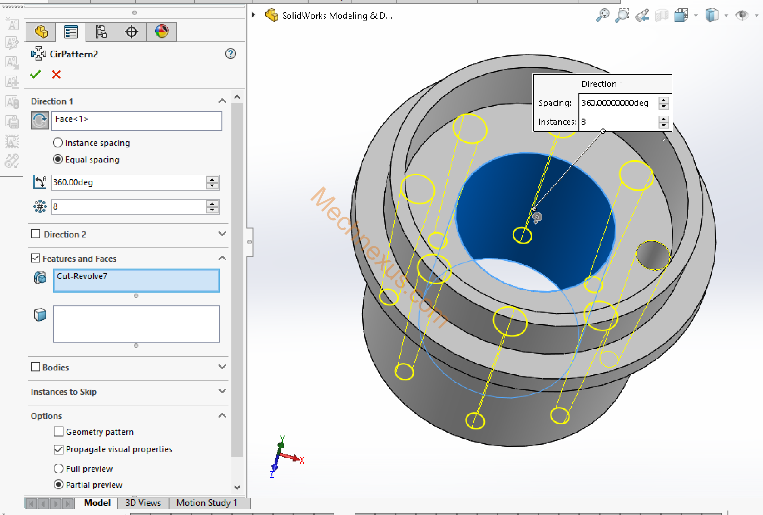Select the Full preview radio button
The image size is (763, 515).
point(58,469)
